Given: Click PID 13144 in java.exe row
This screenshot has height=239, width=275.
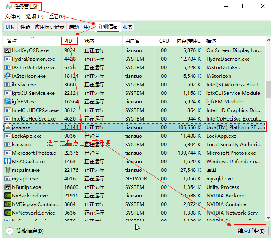Looking at the screenshot, I should click(71, 127).
